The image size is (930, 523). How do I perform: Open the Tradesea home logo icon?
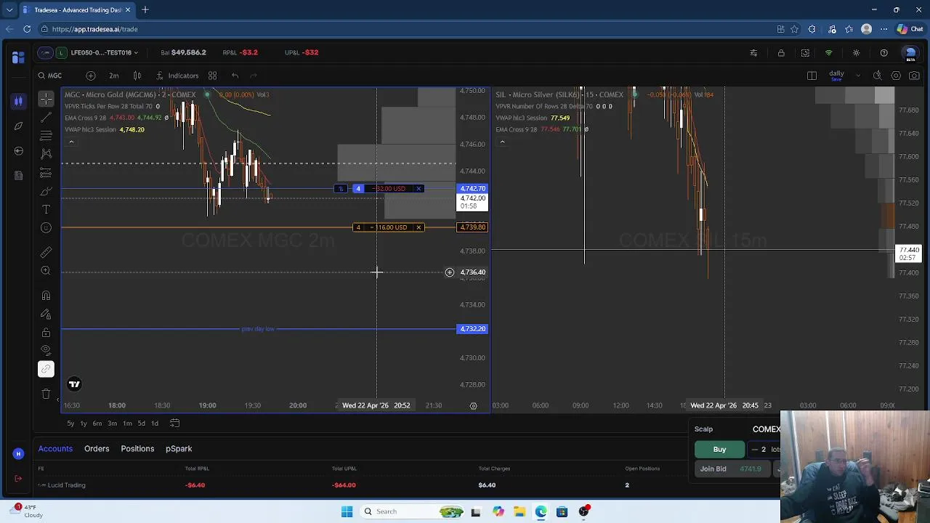pyautogui.click(x=18, y=57)
